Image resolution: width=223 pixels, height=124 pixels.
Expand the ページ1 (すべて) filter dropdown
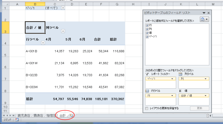click(x=63, y=8)
